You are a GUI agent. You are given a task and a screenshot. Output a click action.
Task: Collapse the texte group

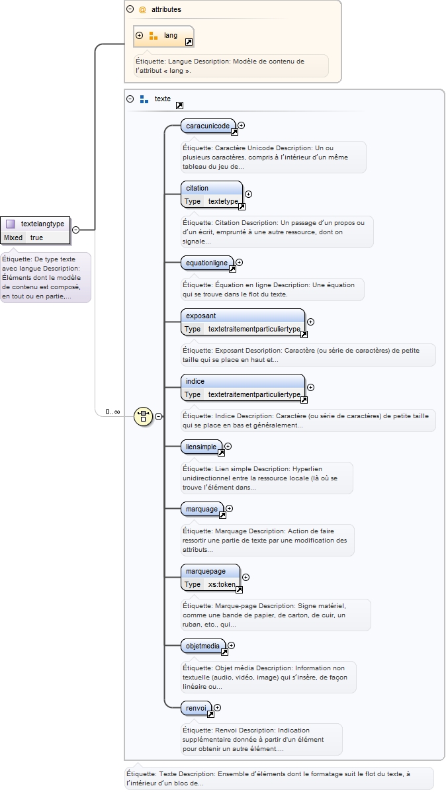coord(130,99)
